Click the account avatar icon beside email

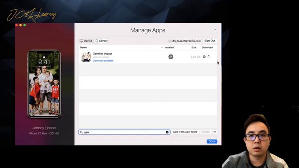pyautogui.click(x=170, y=41)
